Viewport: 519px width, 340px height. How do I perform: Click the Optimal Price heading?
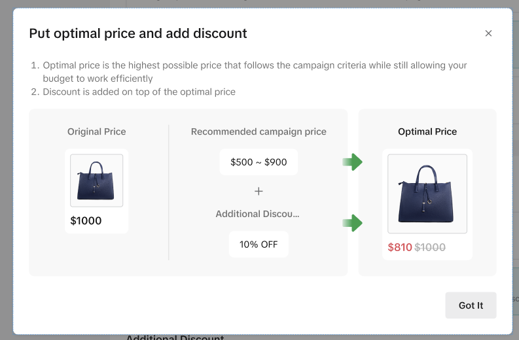pos(427,131)
